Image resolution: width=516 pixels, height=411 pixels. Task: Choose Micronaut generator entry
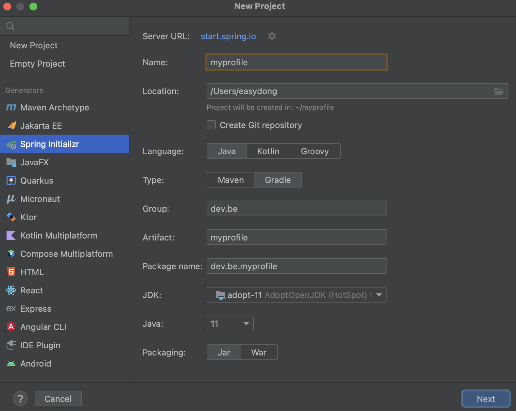click(x=64, y=199)
